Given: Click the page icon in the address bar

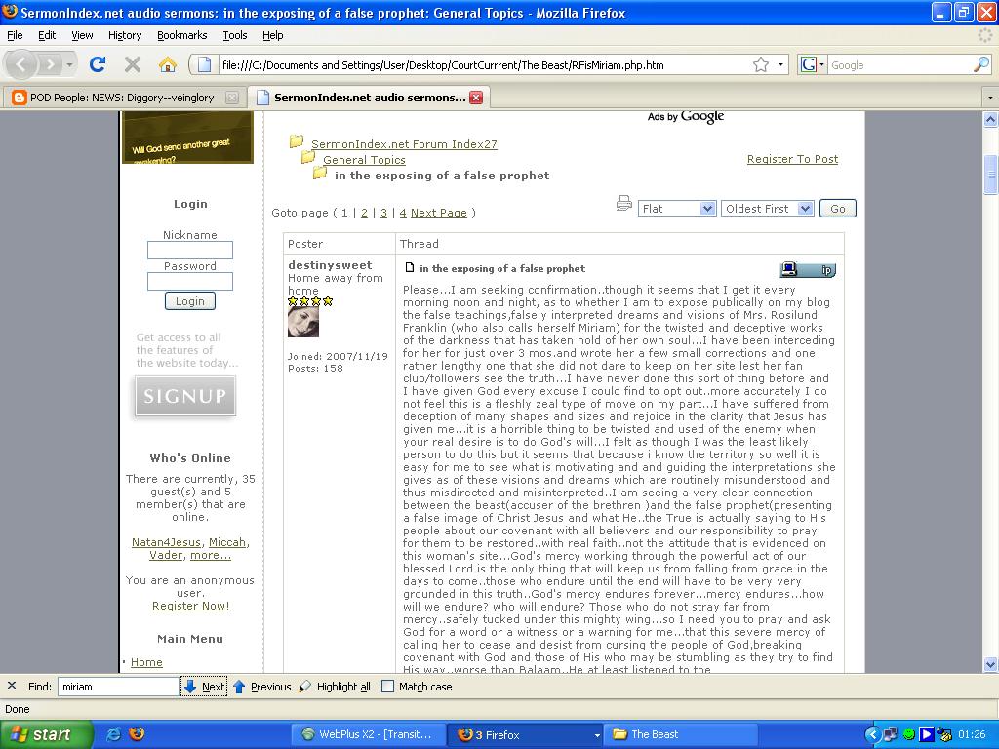Looking at the screenshot, I should click(x=204, y=65).
